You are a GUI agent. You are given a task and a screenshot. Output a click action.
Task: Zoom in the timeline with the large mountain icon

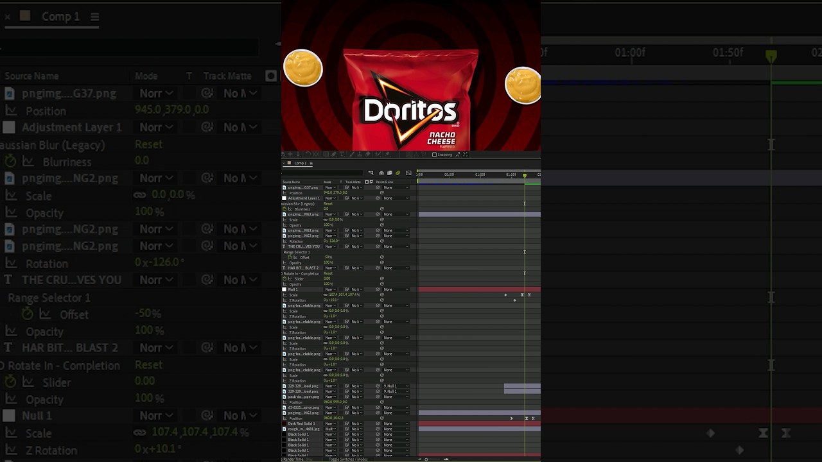pos(446,459)
